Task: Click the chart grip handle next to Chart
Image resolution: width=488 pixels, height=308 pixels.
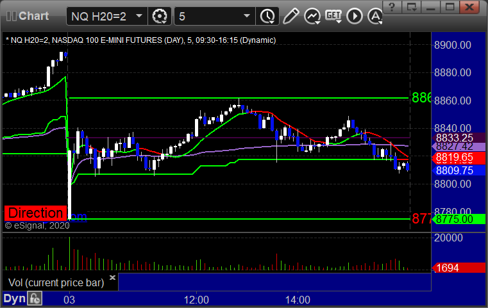Action: (x=11, y=16)
